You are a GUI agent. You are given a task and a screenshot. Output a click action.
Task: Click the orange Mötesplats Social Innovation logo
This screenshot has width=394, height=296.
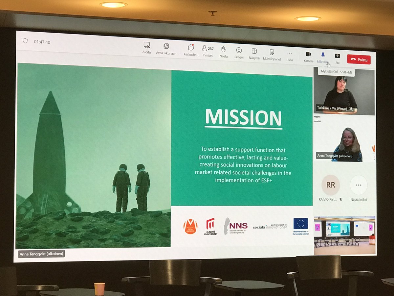click(190, 227)
